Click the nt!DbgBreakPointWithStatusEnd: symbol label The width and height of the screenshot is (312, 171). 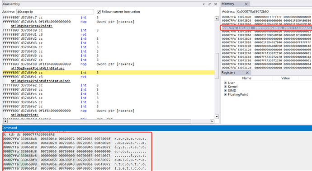[x=41, y=81]
